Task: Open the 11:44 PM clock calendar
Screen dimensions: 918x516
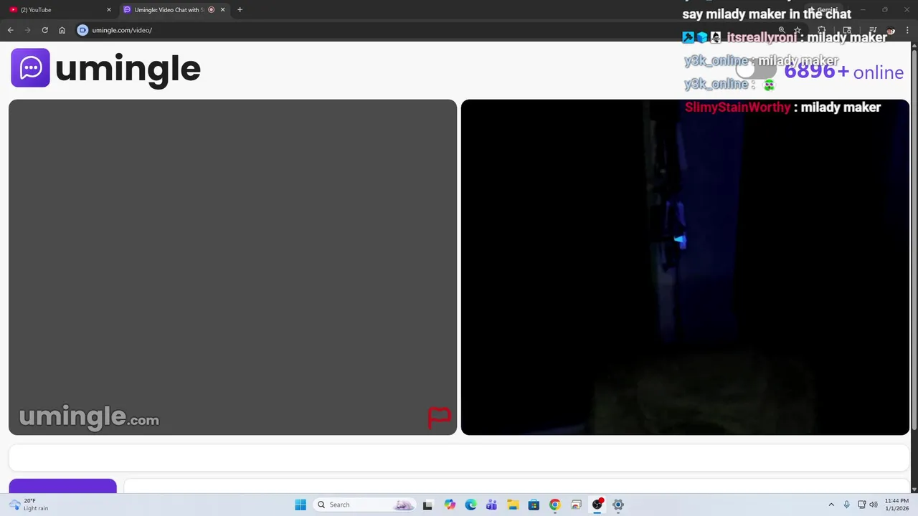Action: (896, 505)
